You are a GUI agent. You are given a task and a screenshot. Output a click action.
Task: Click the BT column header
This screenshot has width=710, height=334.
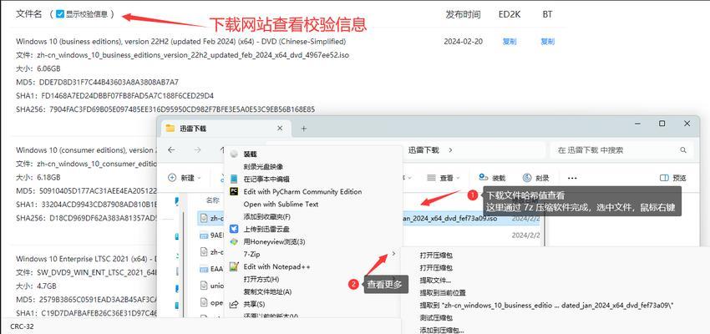547,14
